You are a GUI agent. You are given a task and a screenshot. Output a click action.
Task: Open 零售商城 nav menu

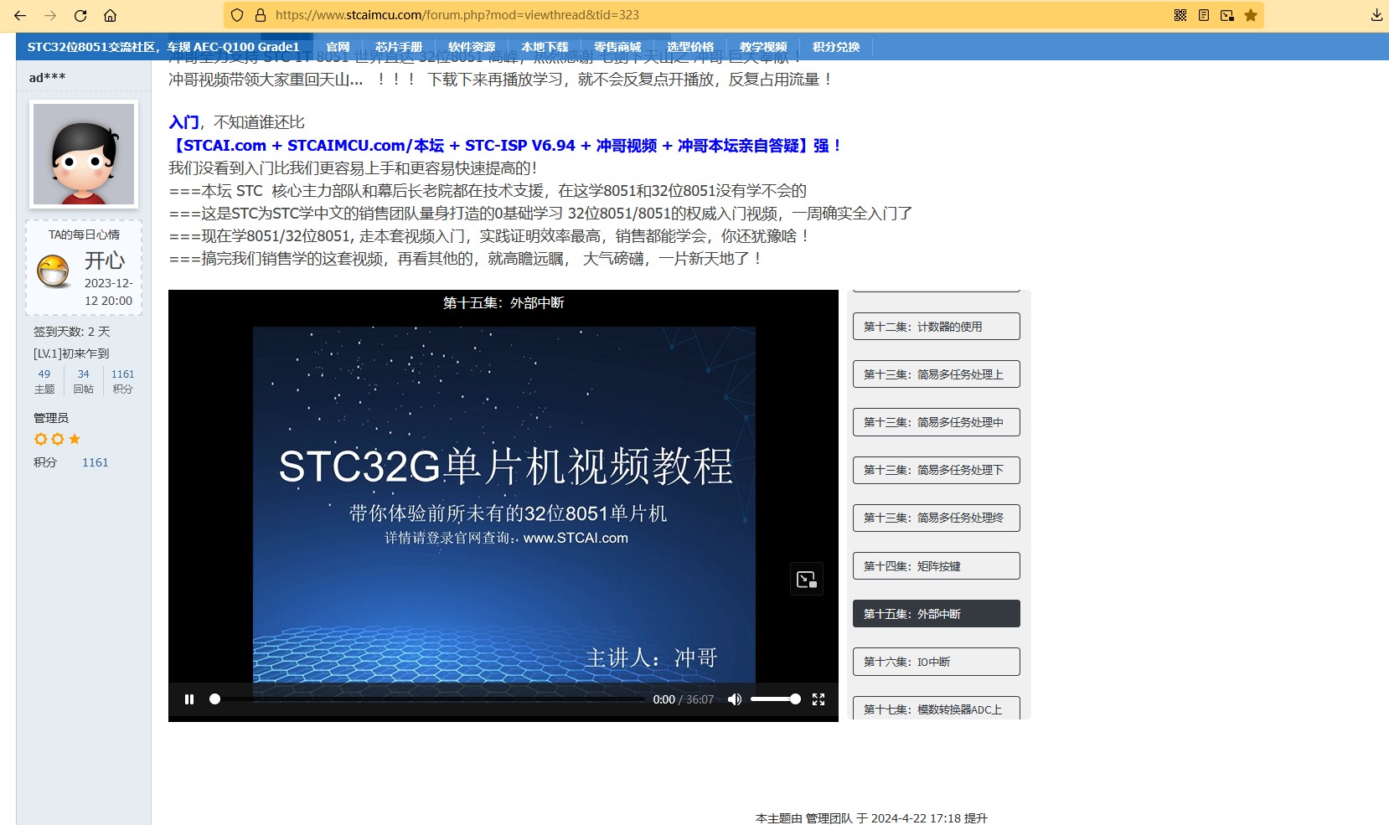(x=617, y=47)
